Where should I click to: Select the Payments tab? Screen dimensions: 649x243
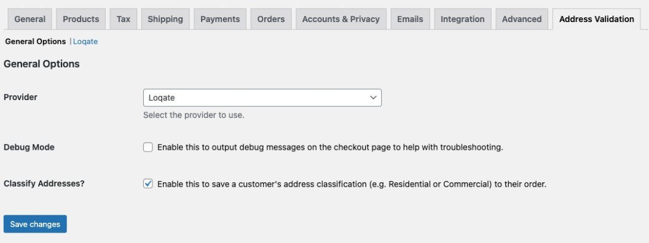[220, 19]
